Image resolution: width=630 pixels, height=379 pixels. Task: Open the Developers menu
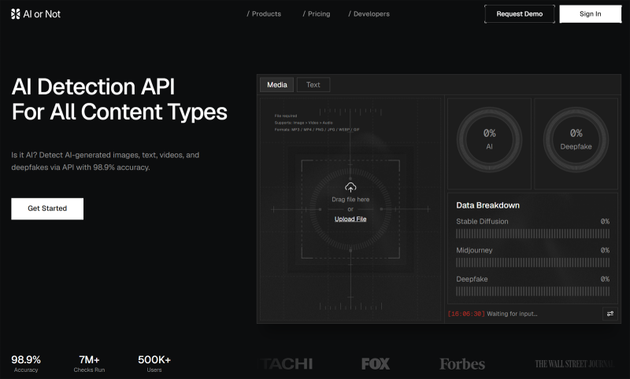pos(369,14)
